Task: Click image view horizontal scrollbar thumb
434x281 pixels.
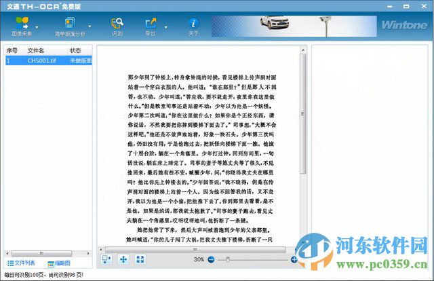Action: tap(195, 250)
